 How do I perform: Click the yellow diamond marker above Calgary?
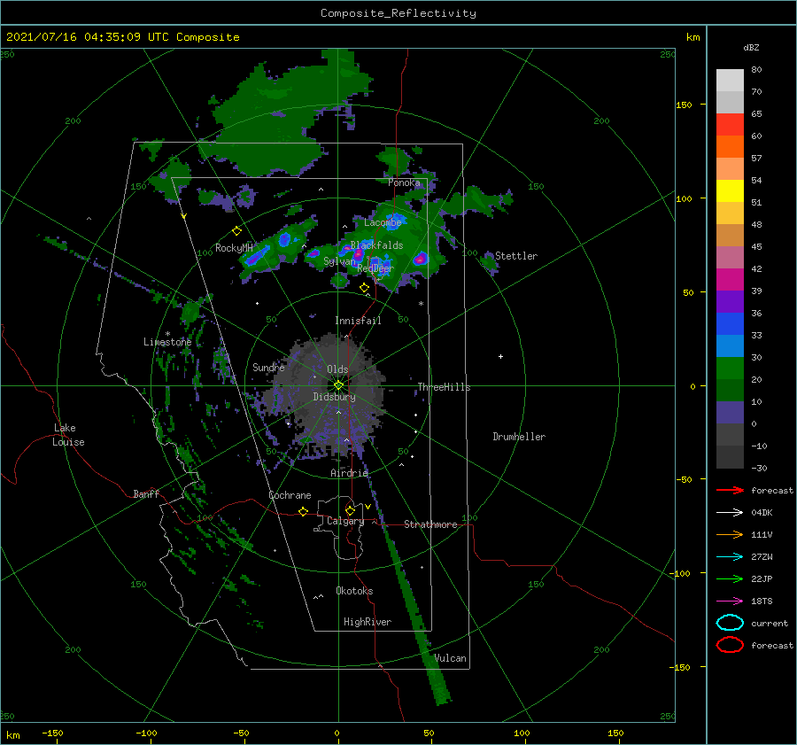point(350,510)
